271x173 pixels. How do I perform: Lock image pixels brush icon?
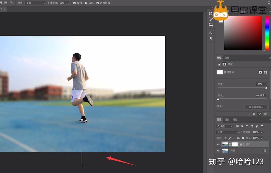coord(230,138)
